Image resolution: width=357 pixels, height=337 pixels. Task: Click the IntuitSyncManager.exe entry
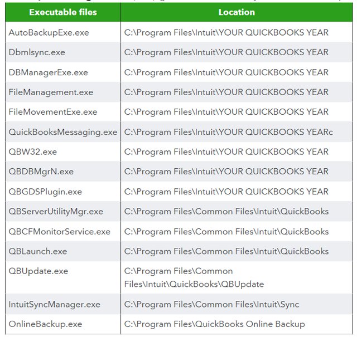[x=55, y=304]
